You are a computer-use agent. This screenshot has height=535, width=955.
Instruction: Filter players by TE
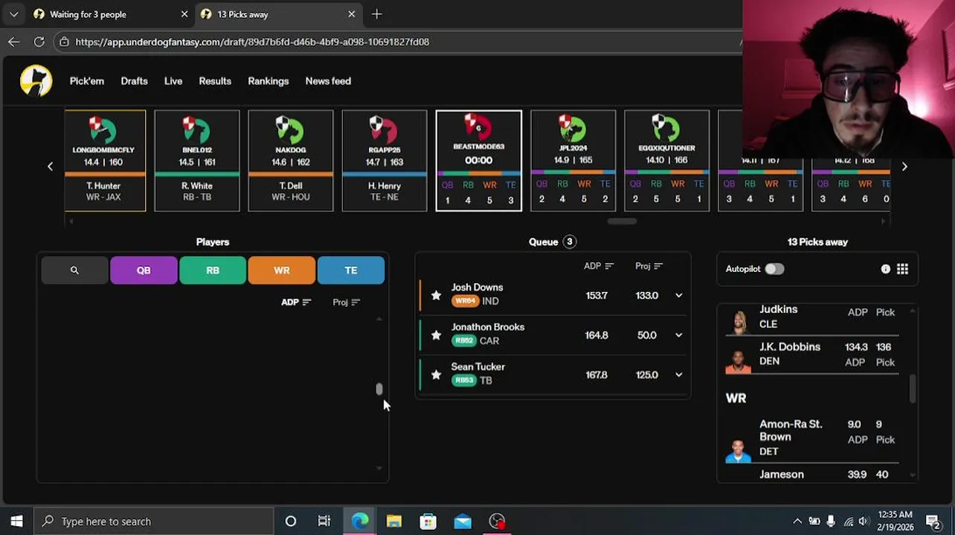tap(351, 270)
